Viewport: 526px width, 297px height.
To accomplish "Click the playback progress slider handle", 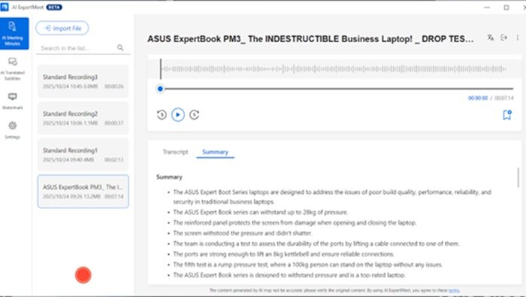I will 160,89.
